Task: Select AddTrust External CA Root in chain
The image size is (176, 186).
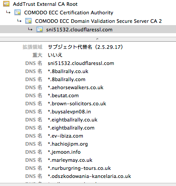Action: coord(45,4)
